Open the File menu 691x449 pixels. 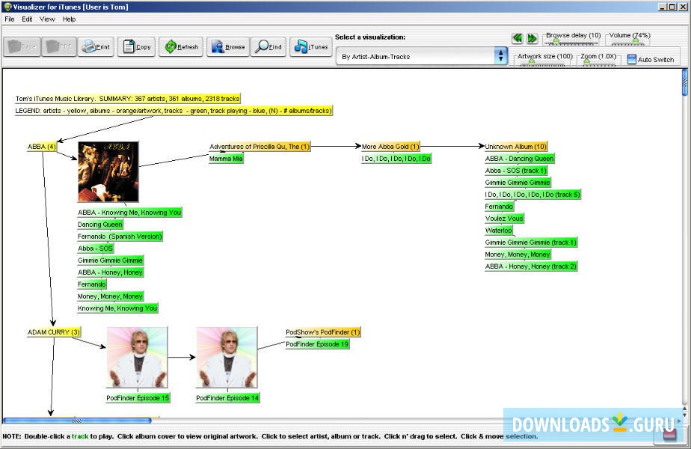9,19
